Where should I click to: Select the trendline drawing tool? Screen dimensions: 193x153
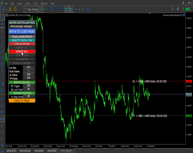click(x=2, y=44)
